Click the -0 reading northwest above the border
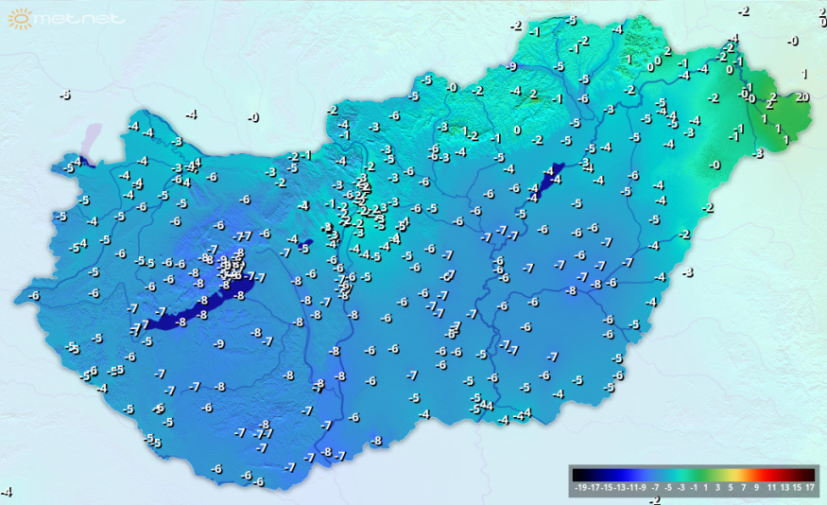This screenshot has height=505, width=827. coord(253,117)
